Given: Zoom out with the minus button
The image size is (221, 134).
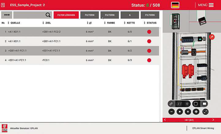Looking at the screenshot, I should coord(172,112).
